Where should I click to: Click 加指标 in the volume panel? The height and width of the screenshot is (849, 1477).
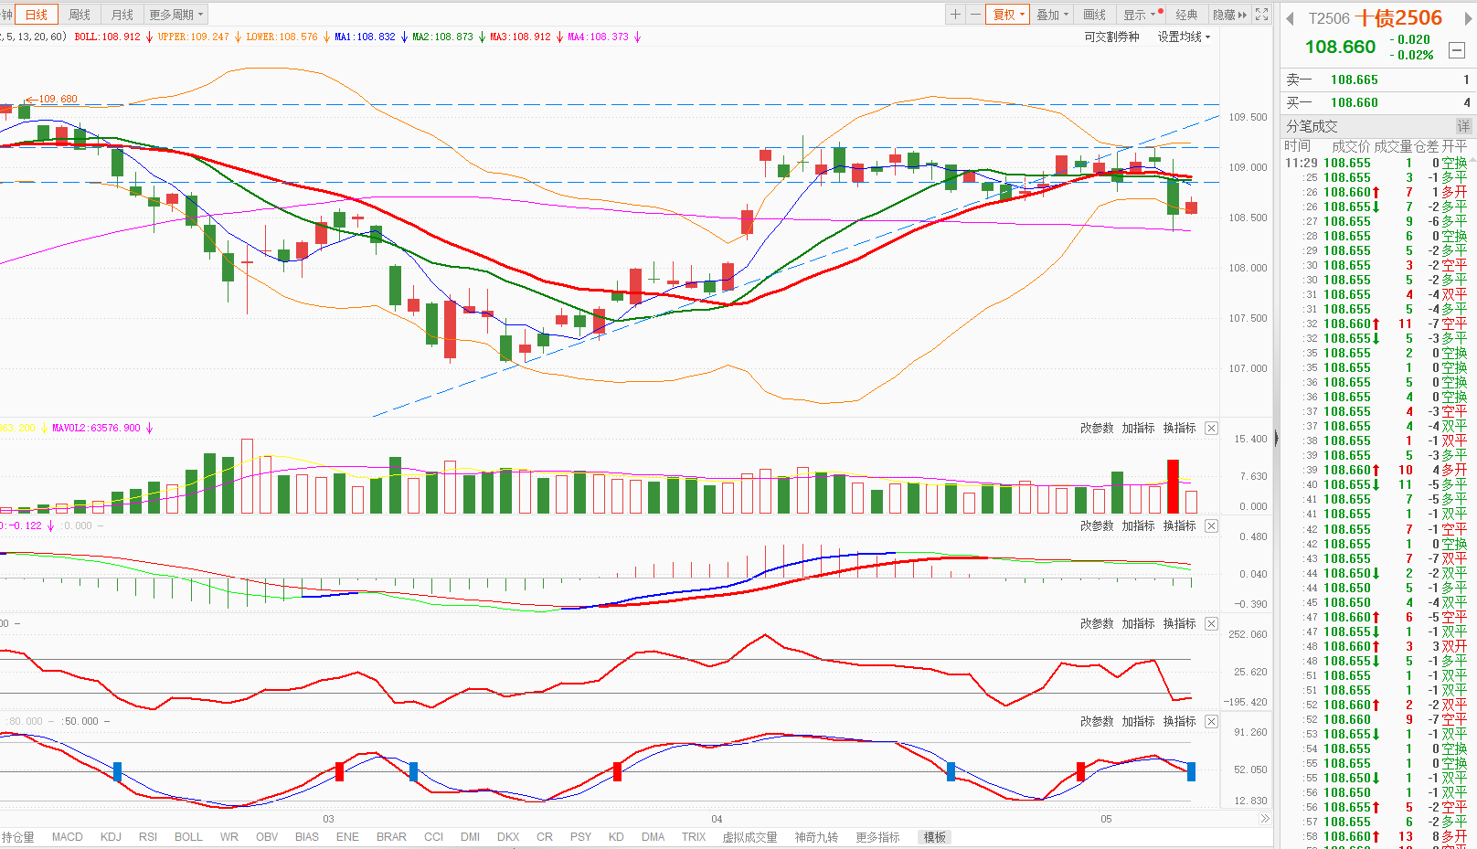tap(1138, 428)
